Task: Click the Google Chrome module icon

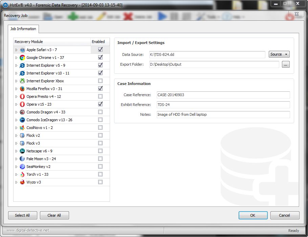Action: [x=22, y=58]
